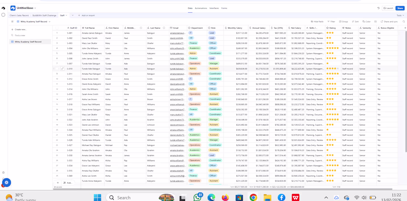Expand the Witty Academy Staff Record view menu
Viewport: 407px width, 201px height.
pos(49,21)
